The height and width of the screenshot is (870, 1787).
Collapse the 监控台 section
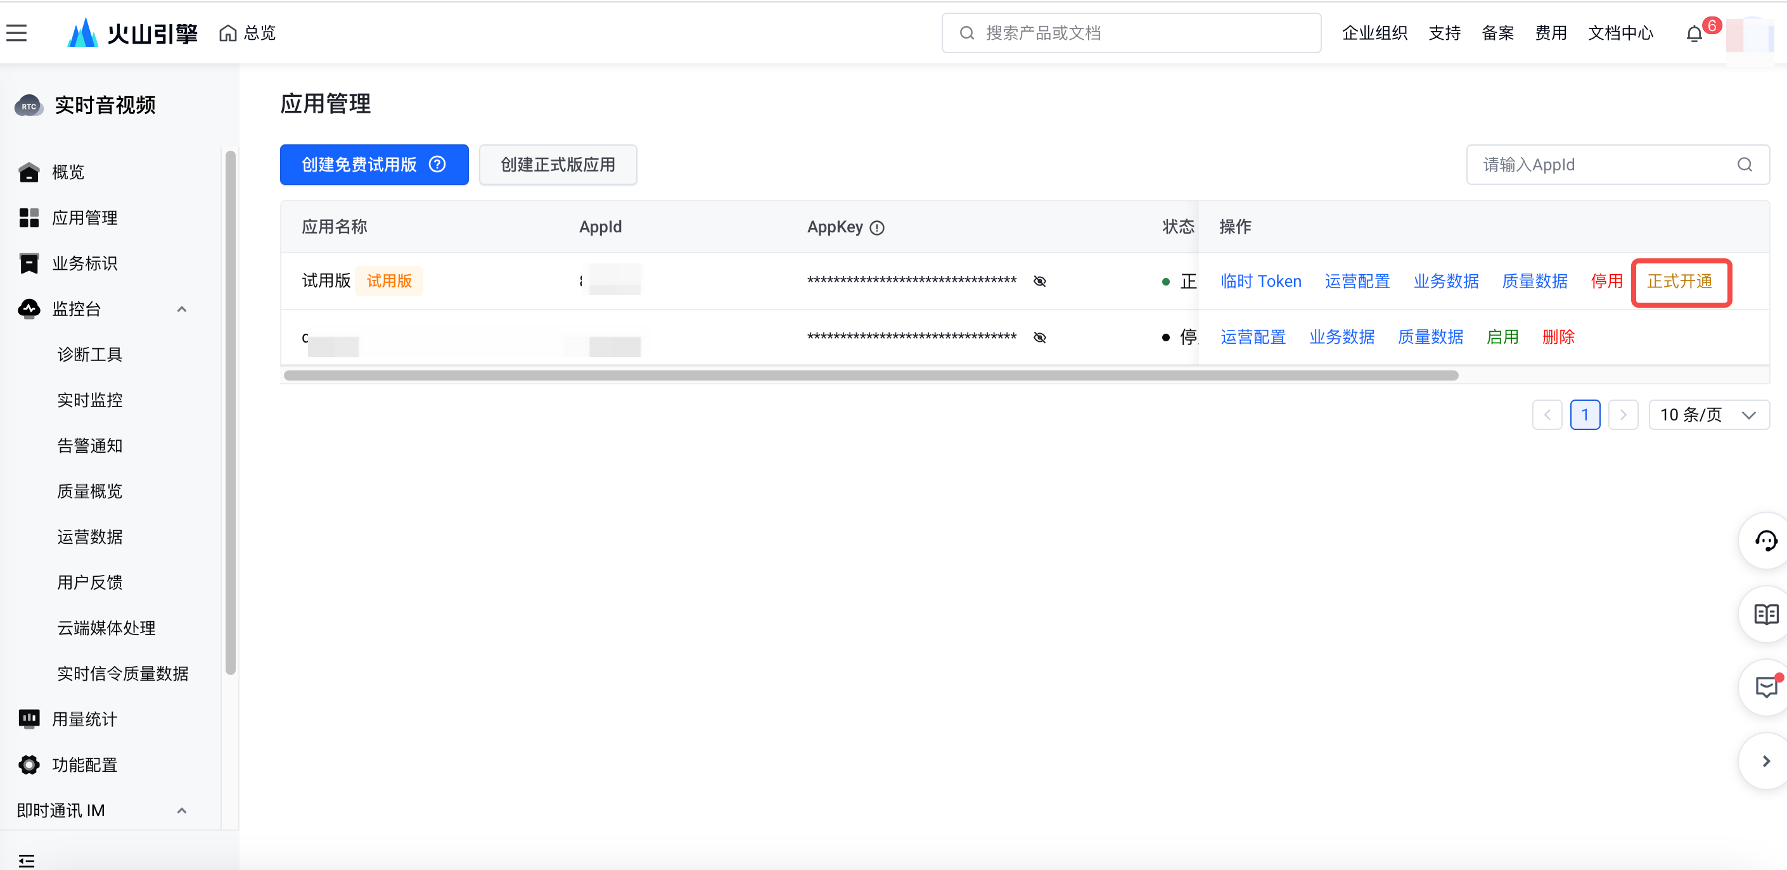(x=182, y=309)
